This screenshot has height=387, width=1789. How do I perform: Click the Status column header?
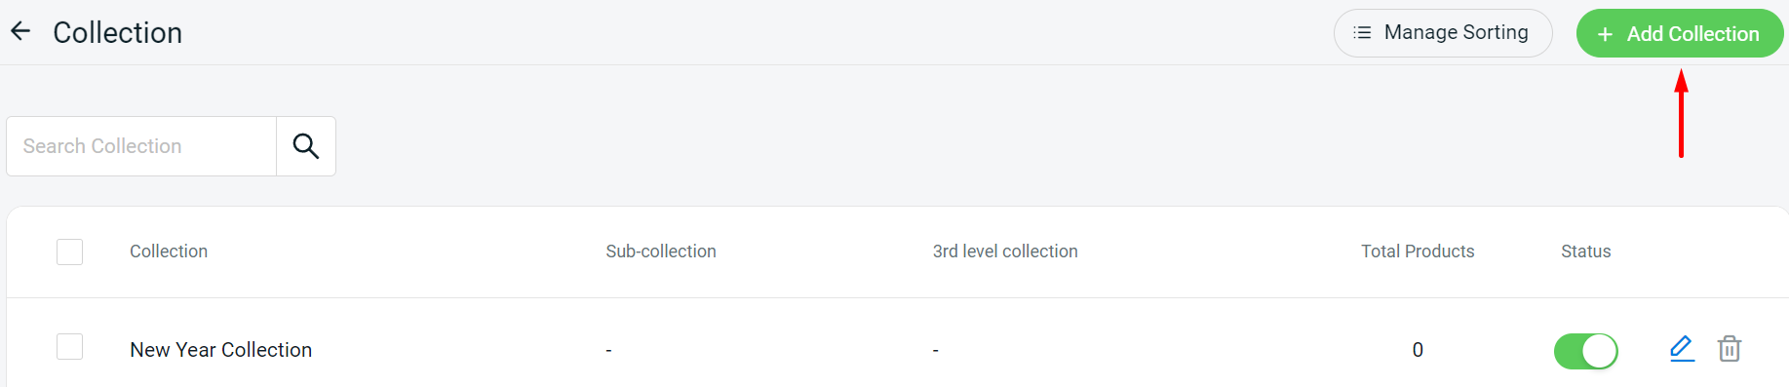[1586, 252]
